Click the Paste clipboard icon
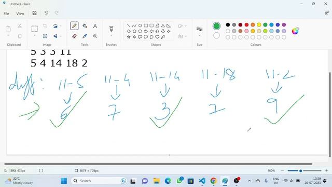This screenshot has height=187, width=332. pyautogui.click(x=8, y=29)
